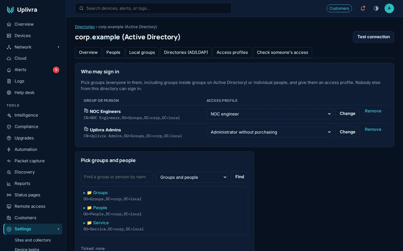Open the Access profiles tab
The image size is (403, 251).
pos(232,52)
